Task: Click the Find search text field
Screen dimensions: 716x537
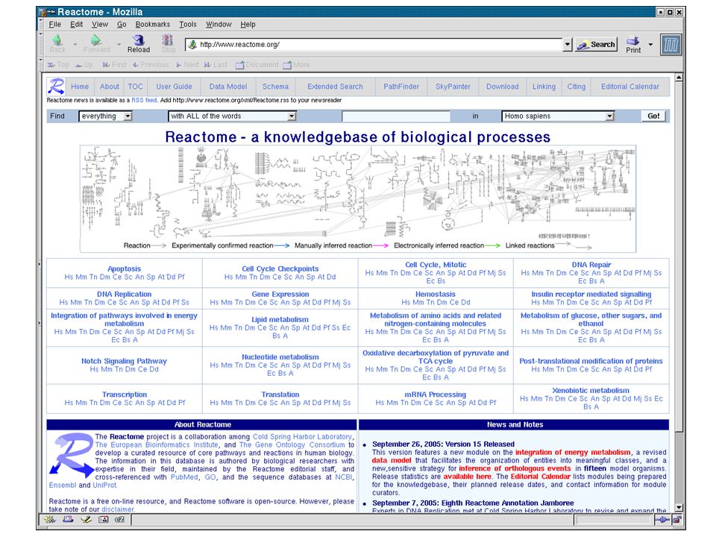Action: (x=396, y=116)
